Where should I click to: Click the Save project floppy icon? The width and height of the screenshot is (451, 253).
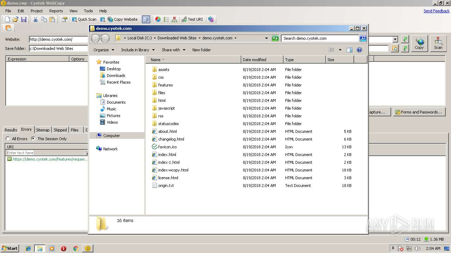24,19
